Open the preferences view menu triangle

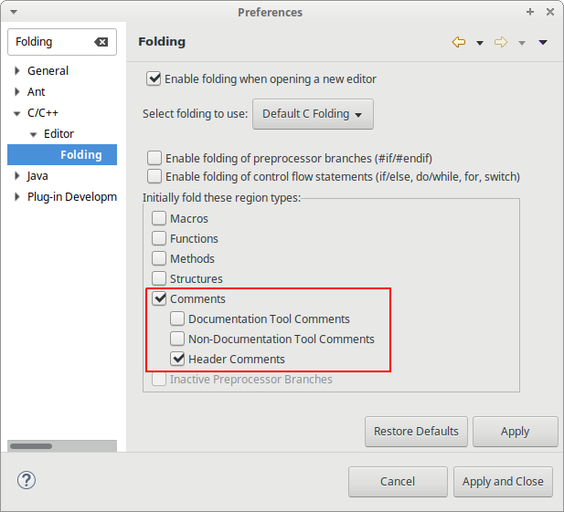point(543,42)
